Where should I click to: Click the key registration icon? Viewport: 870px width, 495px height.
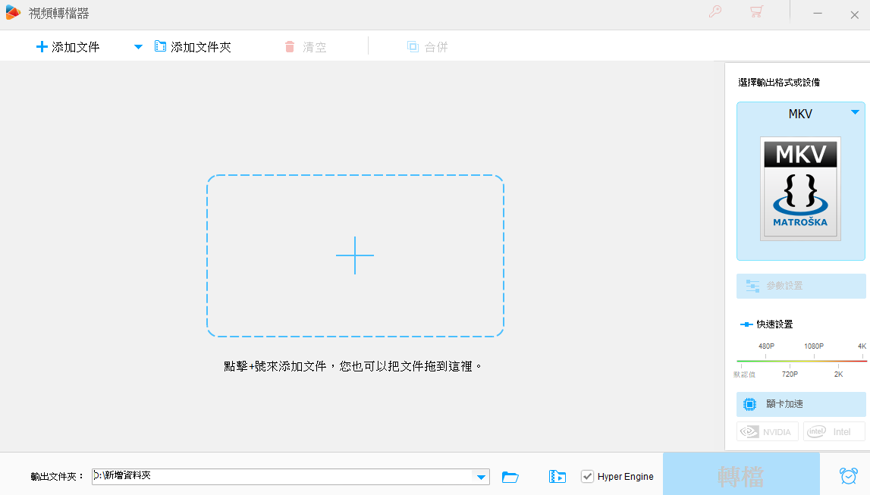[x=715, y=12]
